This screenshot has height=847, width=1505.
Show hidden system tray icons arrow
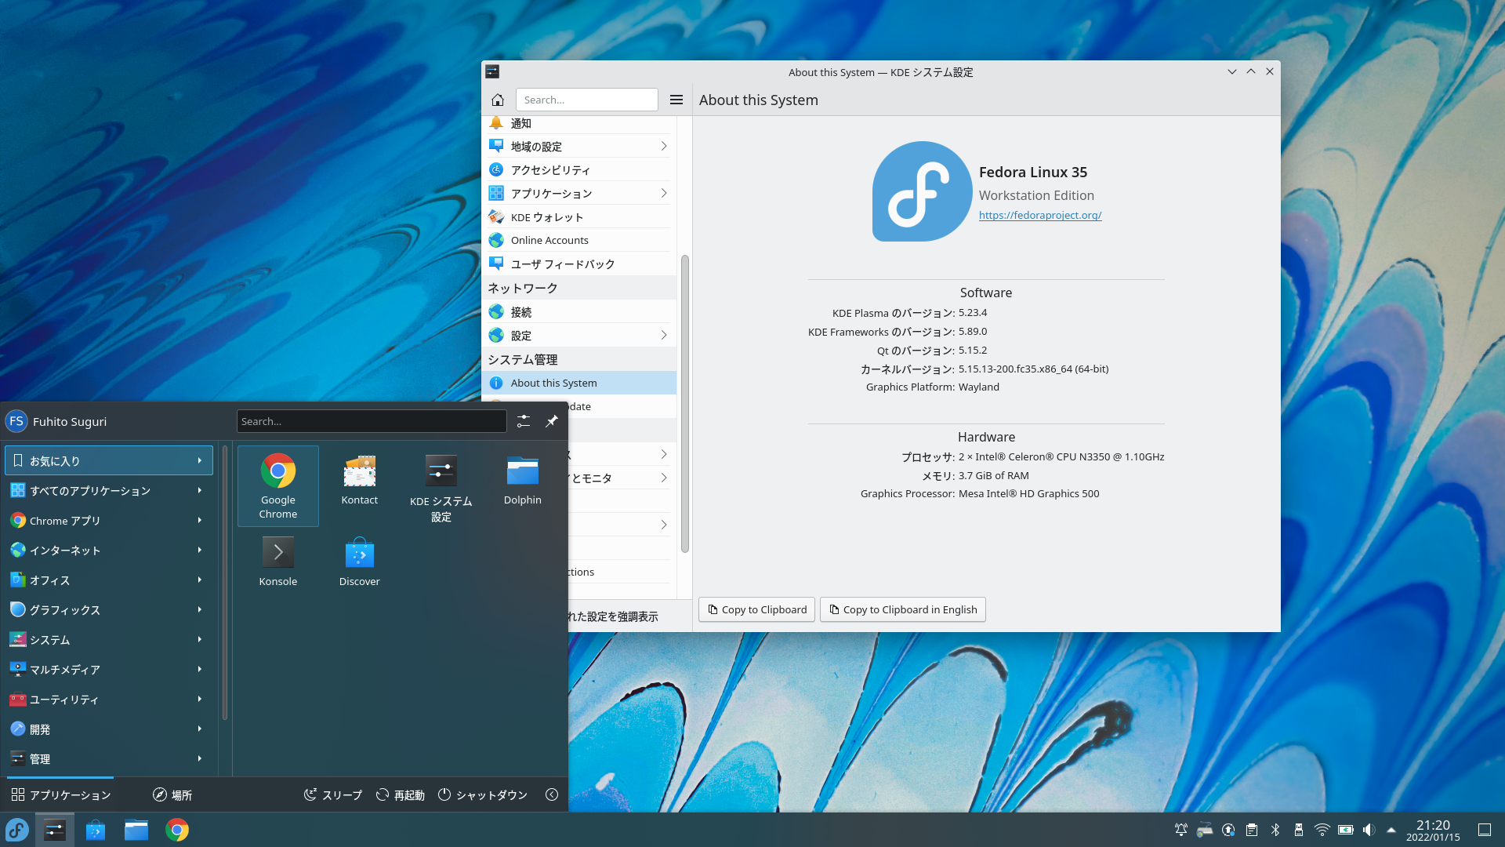tap(1391, 830)
